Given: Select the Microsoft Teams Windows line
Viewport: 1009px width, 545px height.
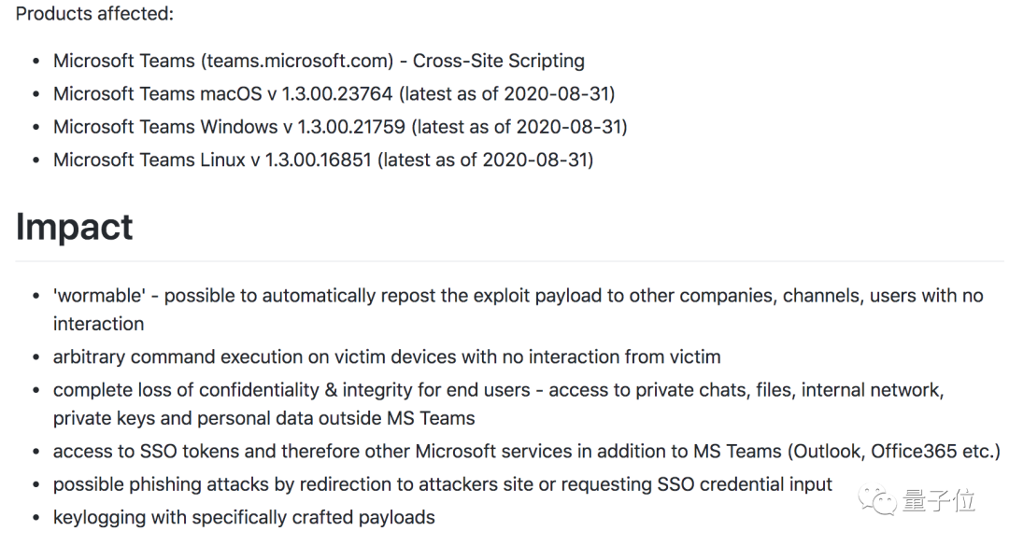Looking at the screenshot, I should click(340, 126).
